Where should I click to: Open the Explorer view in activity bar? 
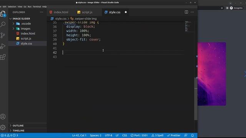(3, 14)
